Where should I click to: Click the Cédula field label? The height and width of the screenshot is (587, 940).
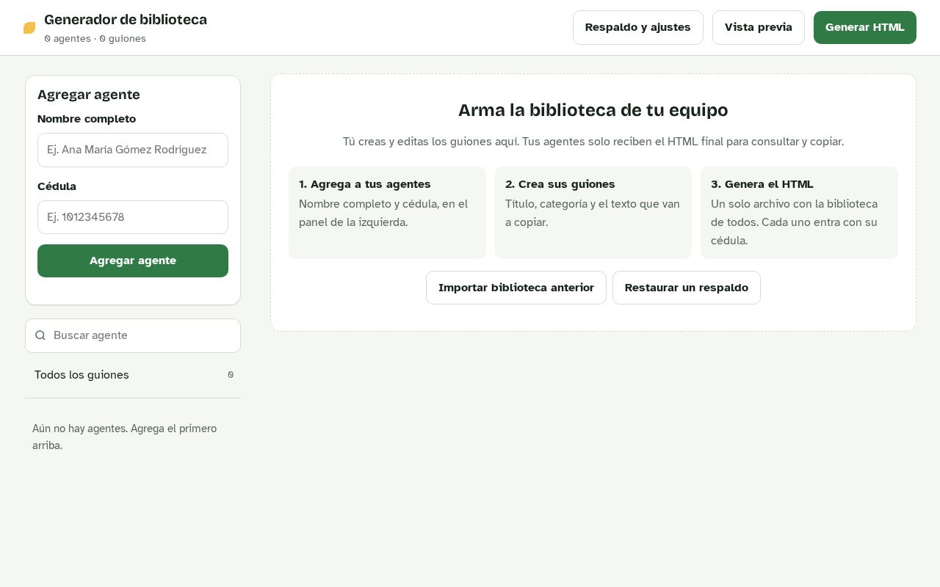click(x=57, y=186)
